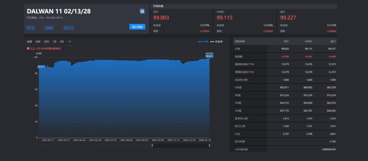
Task: Click the 98.672 price label on chart
Action: [x=209, y=56]
